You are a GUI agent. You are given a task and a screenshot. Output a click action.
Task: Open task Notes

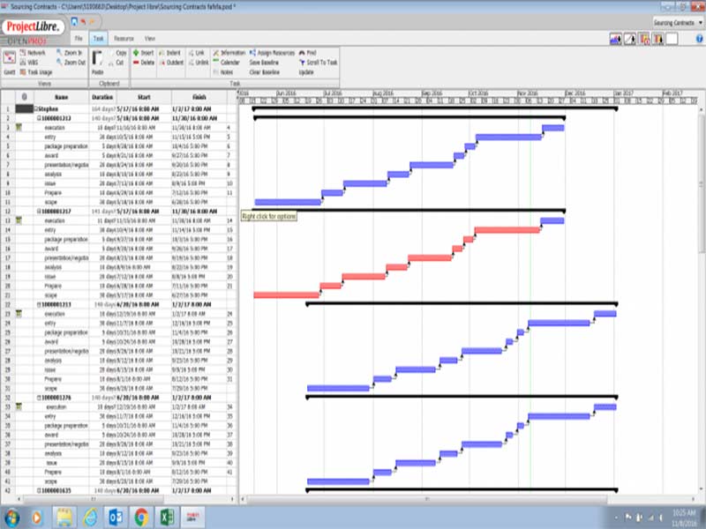point(223,72)
